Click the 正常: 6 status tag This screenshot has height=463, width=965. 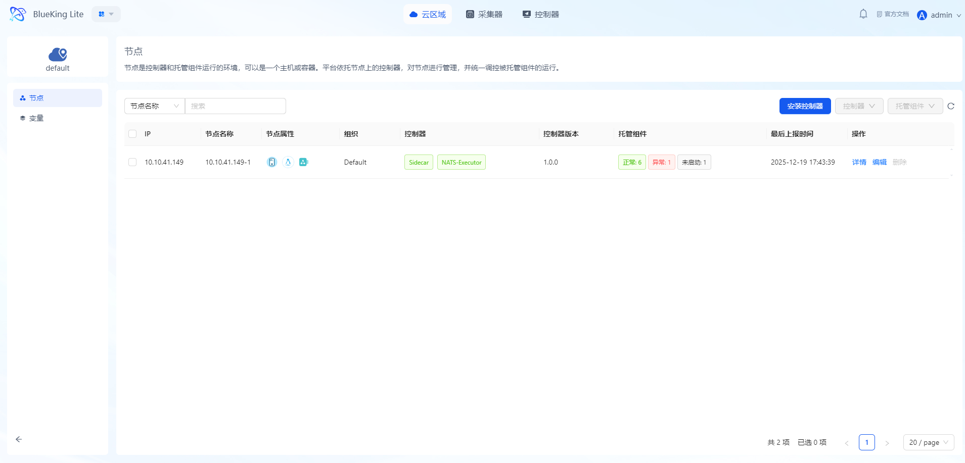632,162
